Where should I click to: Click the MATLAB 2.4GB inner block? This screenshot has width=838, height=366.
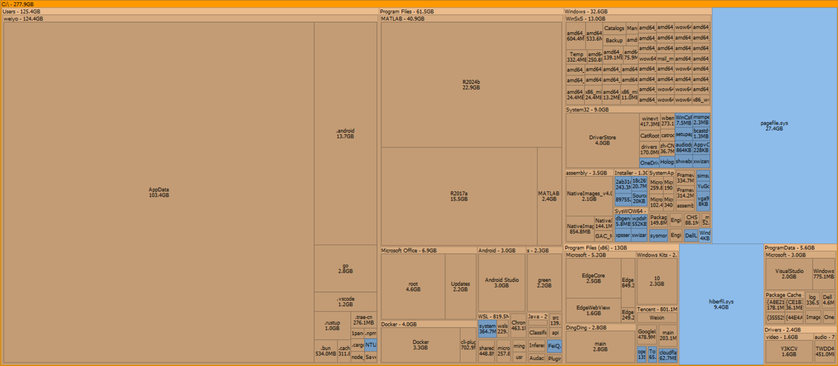(x=549, y=196)
